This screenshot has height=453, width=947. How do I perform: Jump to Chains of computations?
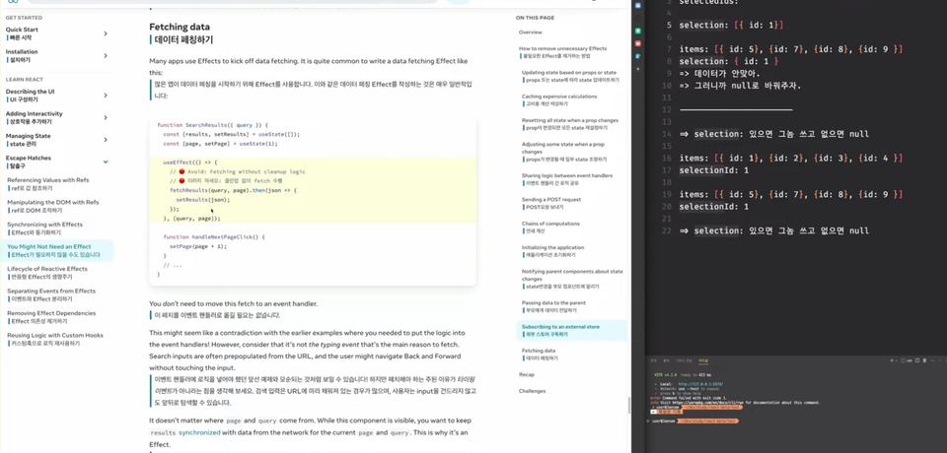tap(550, 226)
